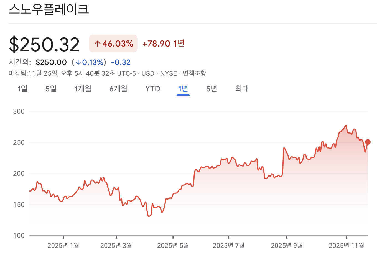
Task: Switch to the 5일 chart view
Action: pos(51,89)
